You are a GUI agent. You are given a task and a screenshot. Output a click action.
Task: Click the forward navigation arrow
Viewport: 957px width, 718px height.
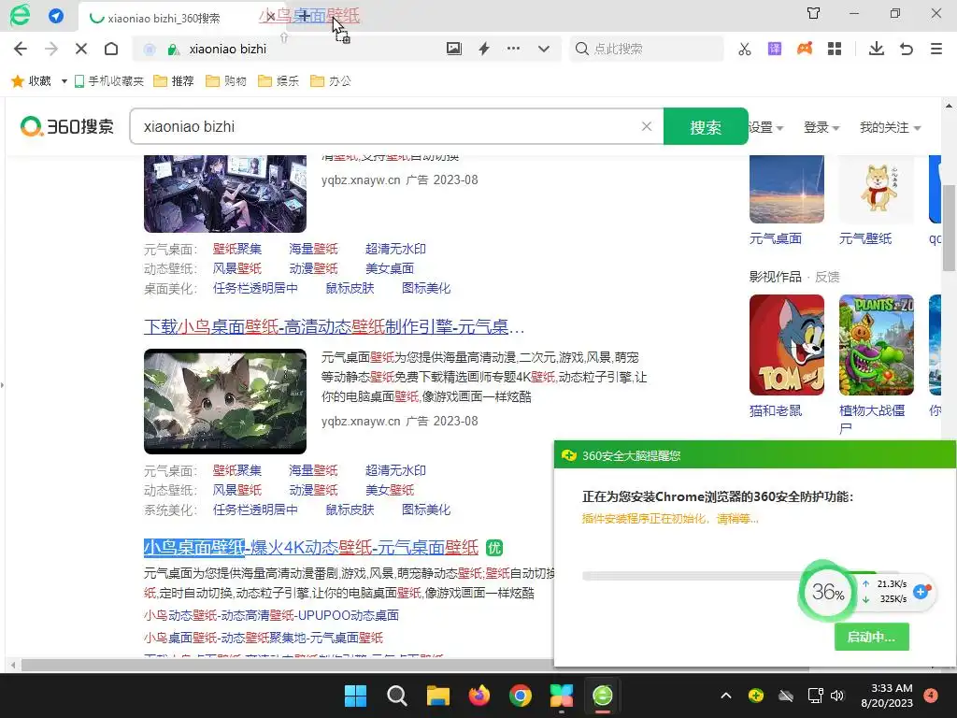tap(51, 49)
